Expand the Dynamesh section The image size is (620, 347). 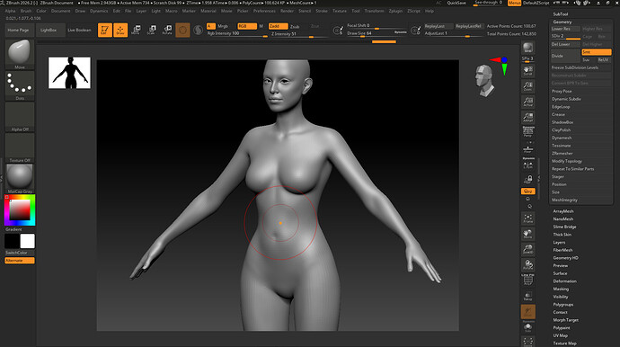pyautogui.click(x=562, y=138)
